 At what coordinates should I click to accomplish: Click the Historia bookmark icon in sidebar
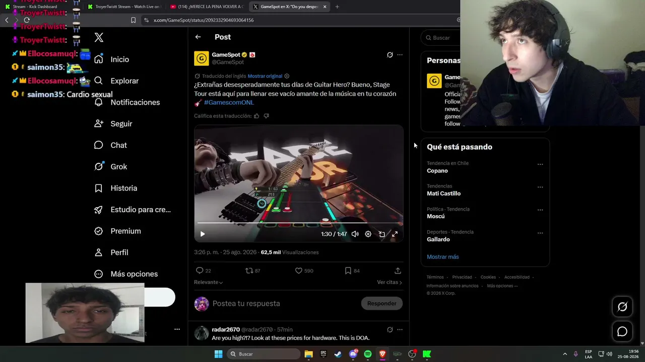point(99,188)
